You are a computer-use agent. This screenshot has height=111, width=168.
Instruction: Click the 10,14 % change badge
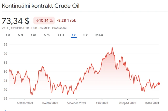[44, 20]
